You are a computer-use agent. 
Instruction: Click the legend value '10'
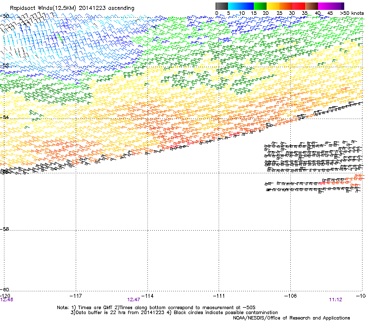coord(242,13)
